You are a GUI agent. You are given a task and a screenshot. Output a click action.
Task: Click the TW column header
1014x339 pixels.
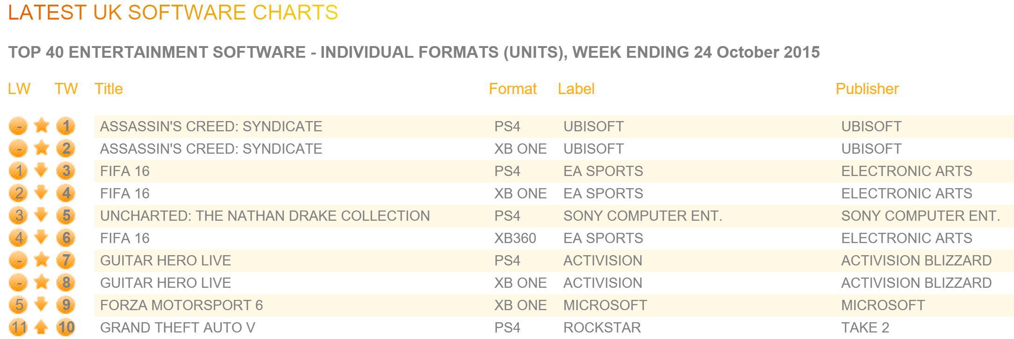[x=66, y=88]
